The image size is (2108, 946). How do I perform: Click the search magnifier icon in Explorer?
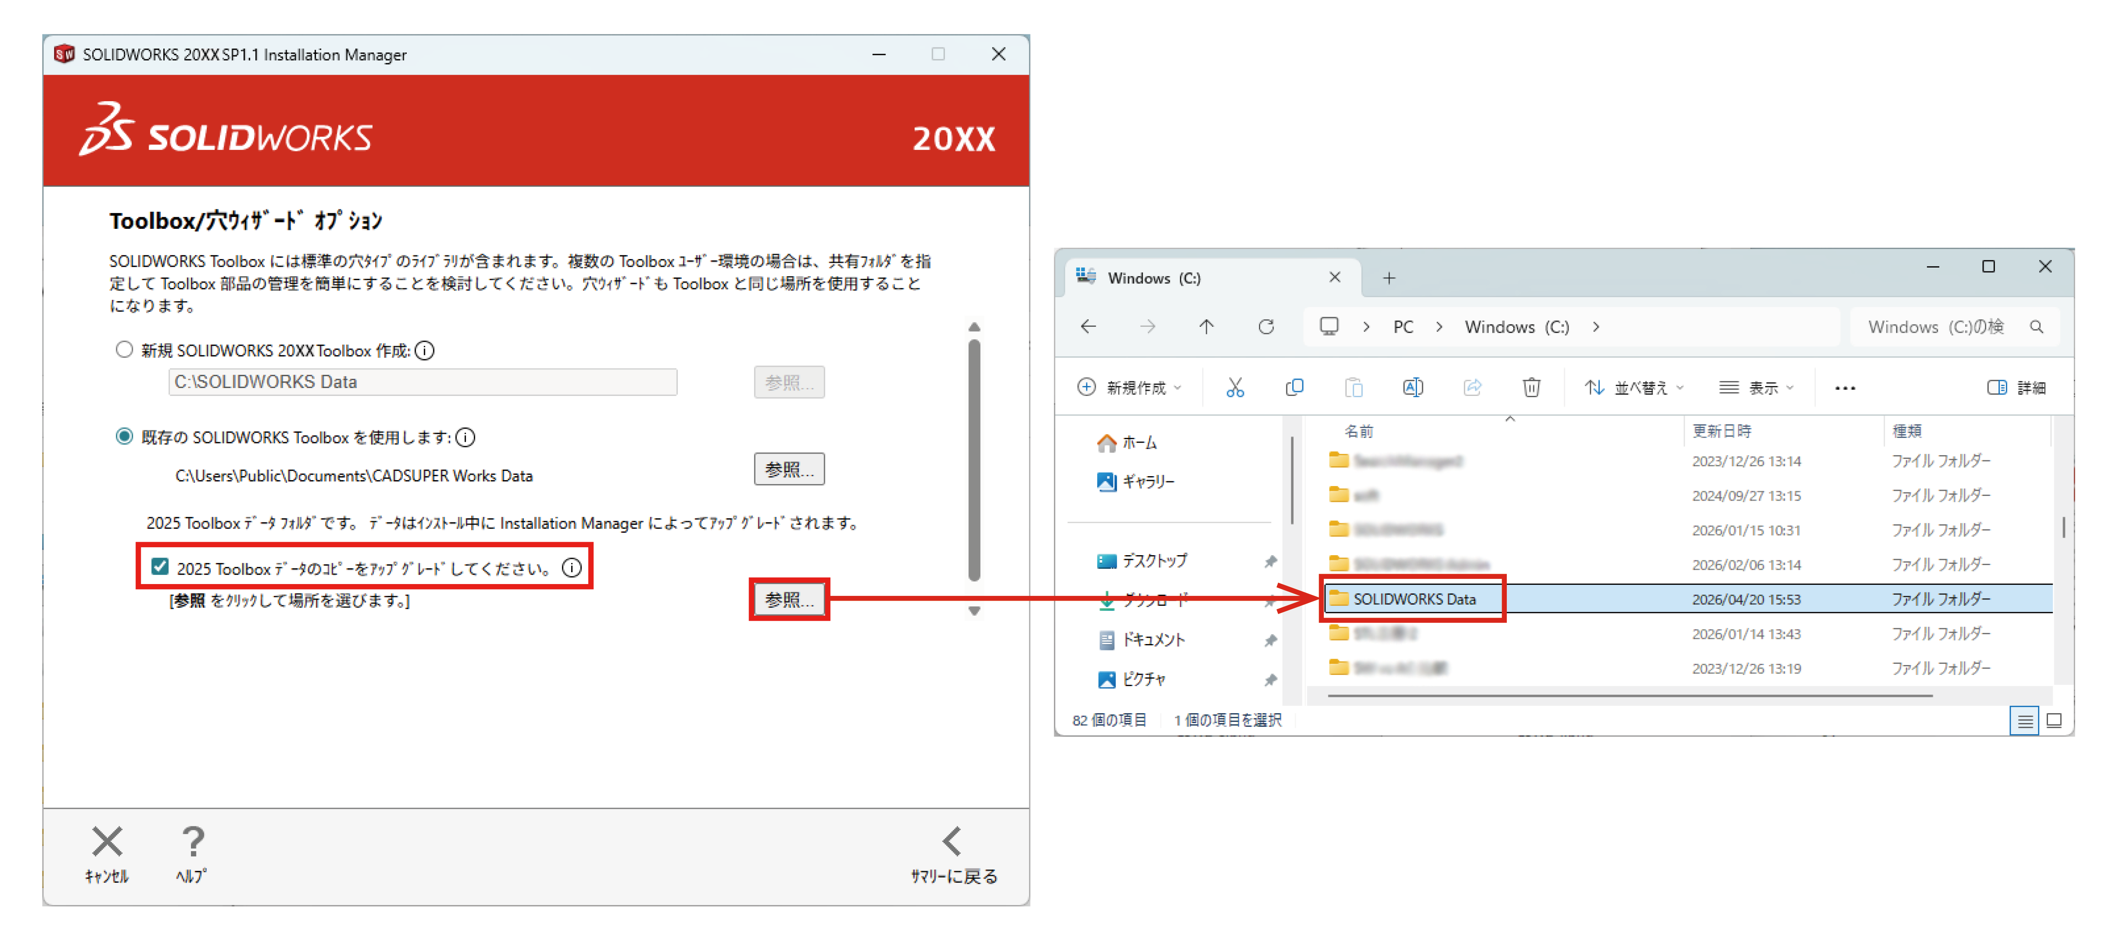pyautogui.click(x=2037, y=326)
